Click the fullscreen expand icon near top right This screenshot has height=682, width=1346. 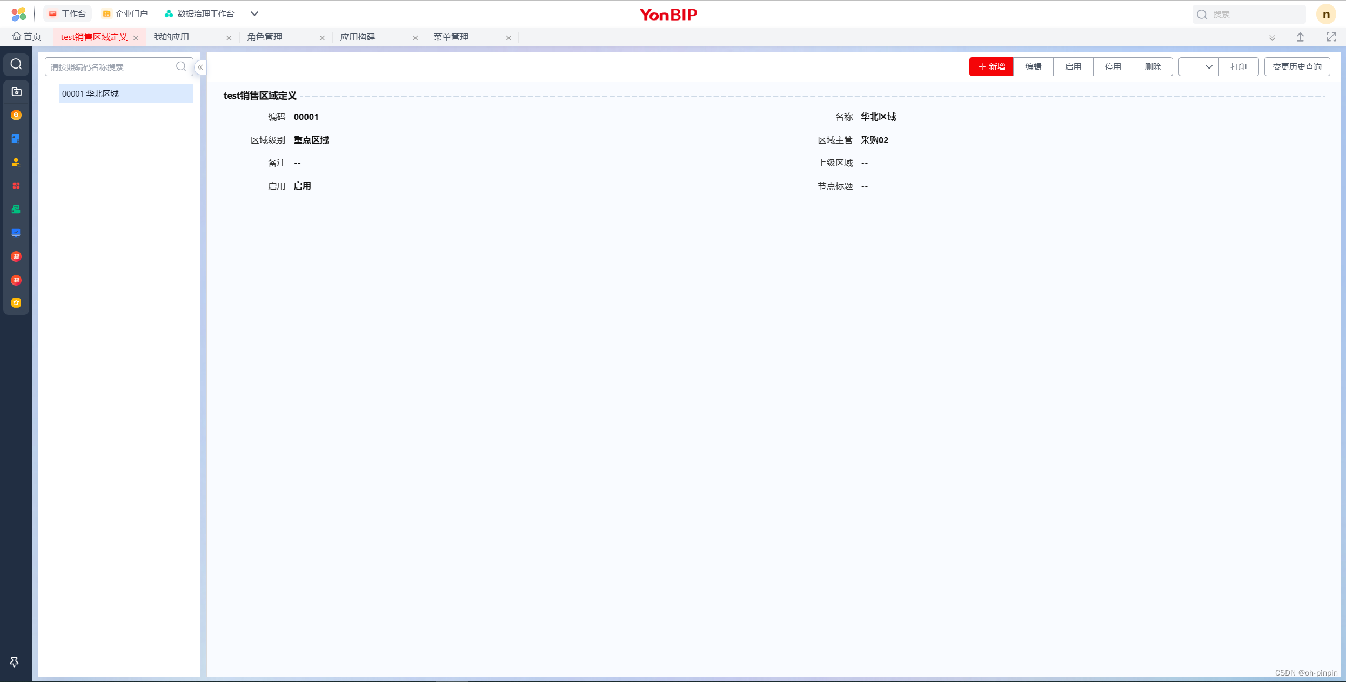coord(1331,37)
